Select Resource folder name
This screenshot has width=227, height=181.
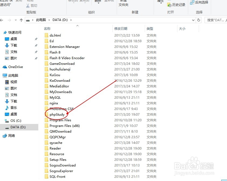click(x=57, y=154)
